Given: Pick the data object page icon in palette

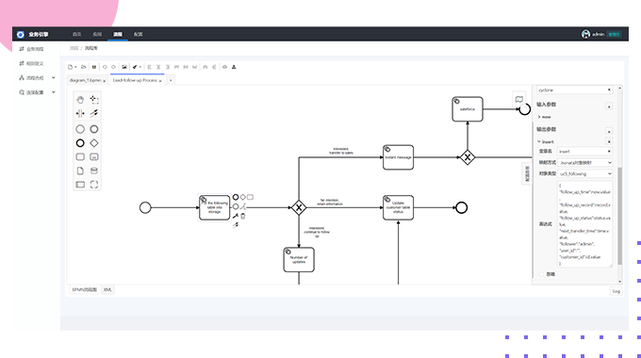Looking at the screenshot, I should pyautogui.click(x=80, y=171).
